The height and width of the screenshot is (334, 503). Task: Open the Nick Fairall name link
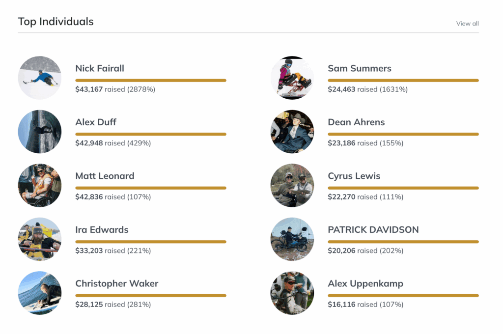pos(100,68)
